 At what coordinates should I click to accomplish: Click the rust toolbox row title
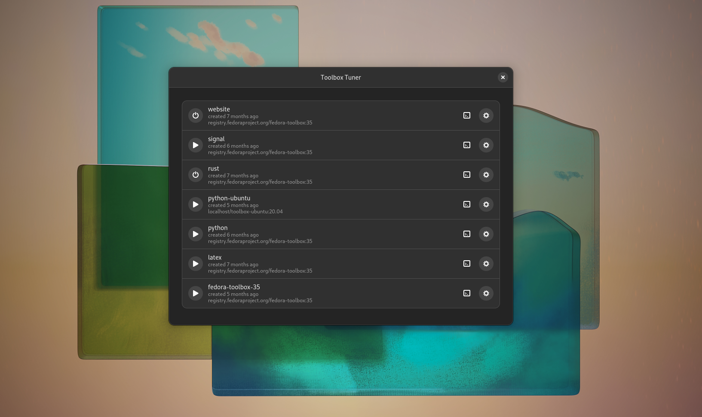tap(214, 169)
